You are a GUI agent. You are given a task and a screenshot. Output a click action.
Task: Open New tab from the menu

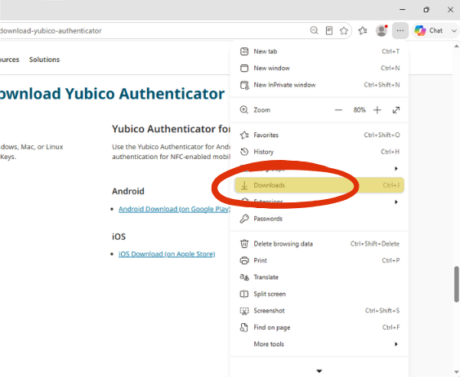click(319, 51)
